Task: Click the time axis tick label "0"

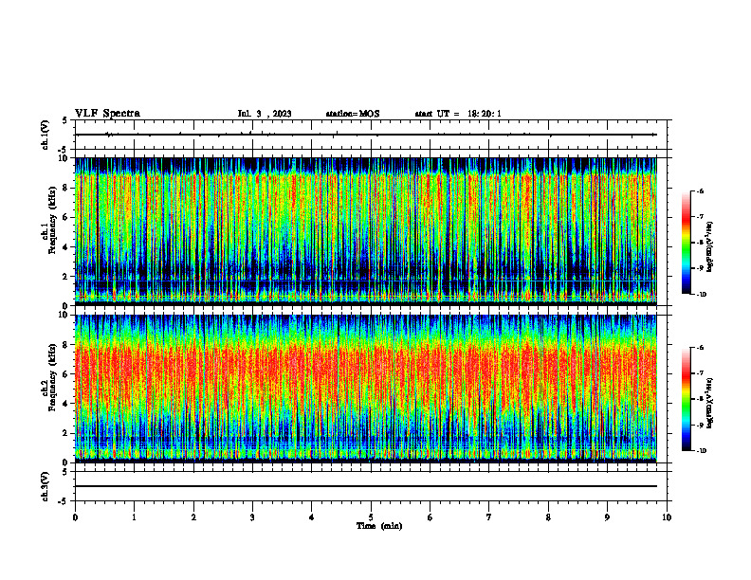Action: point(75,517)
